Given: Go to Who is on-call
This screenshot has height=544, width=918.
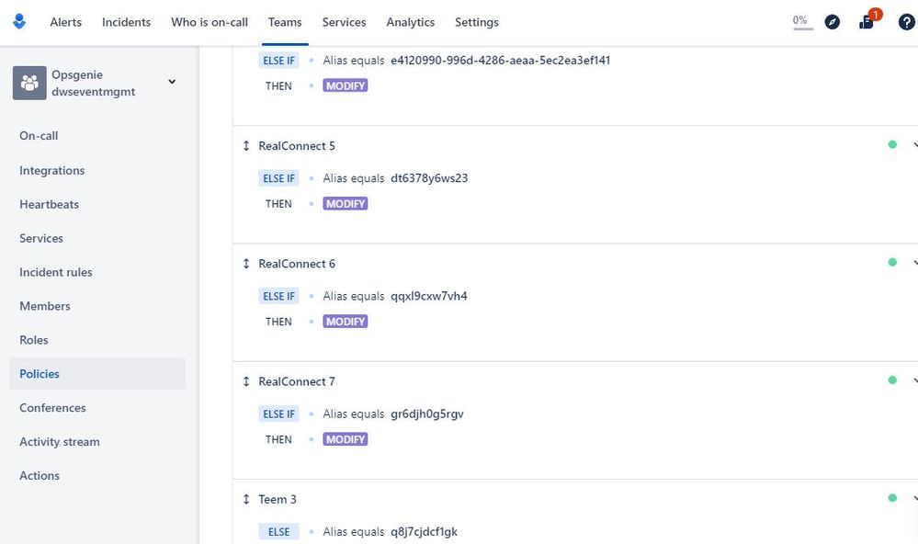Looking at the screenshot, I should pyautogui.click(x=209, y=22).
